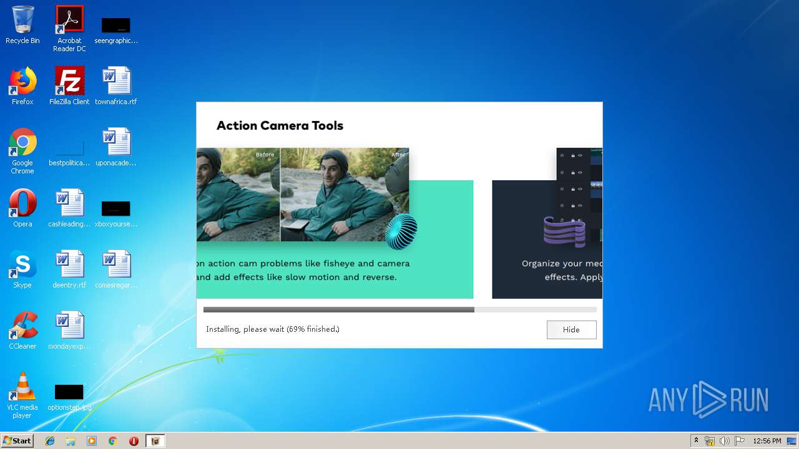799x449 pixels.
Task: Open Acrobat Reader DC shortcut
Action: pos(69,29)
